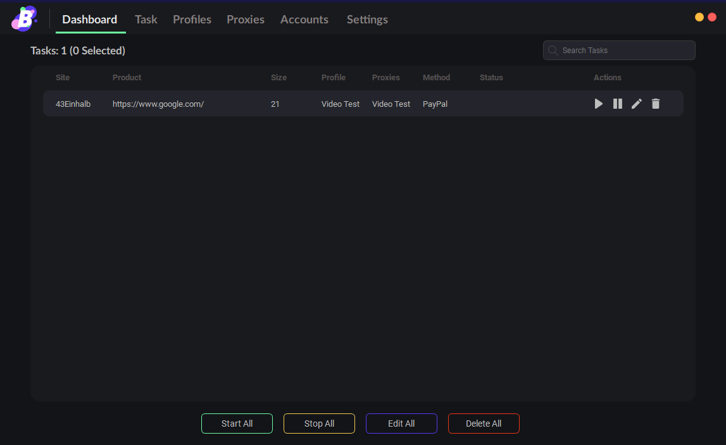Click the Start All button
The image size is (726, 445).
point(237,424)
